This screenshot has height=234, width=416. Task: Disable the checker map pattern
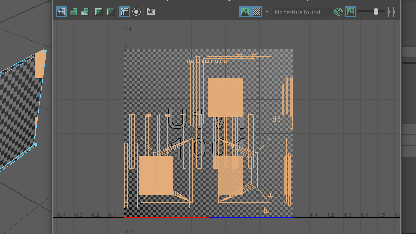click(257, 11)
